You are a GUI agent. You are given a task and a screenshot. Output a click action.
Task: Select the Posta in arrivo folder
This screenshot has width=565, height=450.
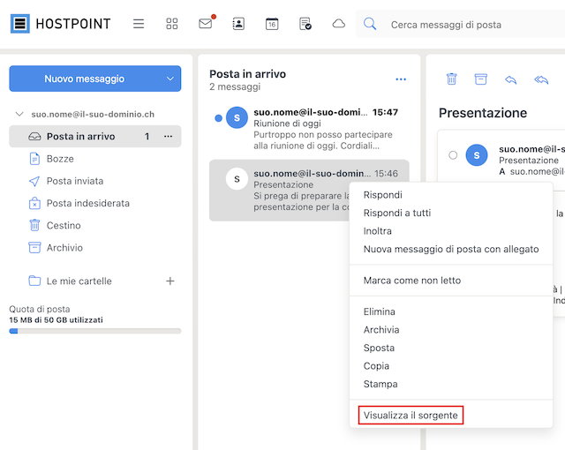pos(95,136)
